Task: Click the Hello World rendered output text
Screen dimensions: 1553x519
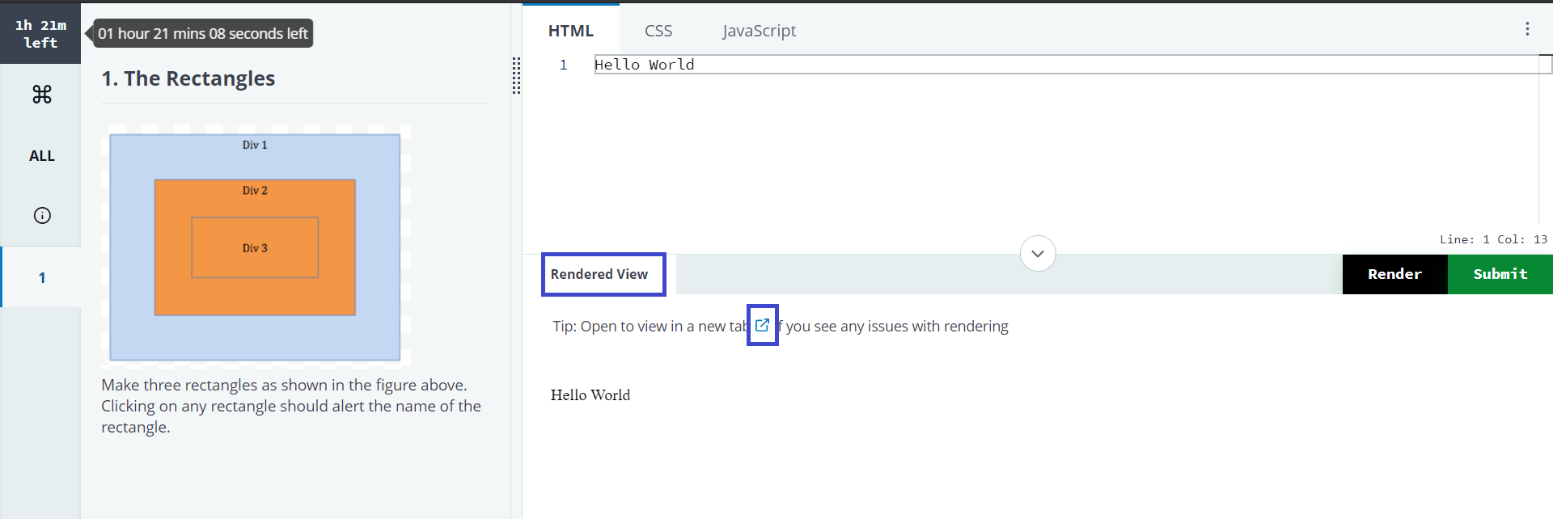Action: (x=590, y=395)
